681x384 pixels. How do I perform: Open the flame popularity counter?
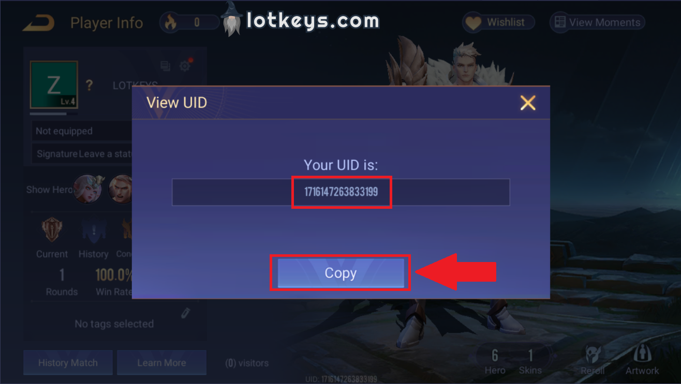point(190,22)
